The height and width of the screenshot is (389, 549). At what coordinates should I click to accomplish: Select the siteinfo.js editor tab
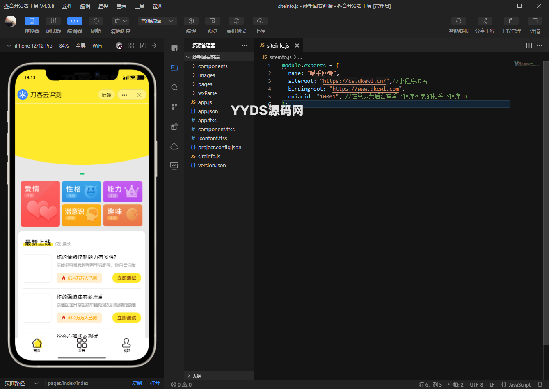[x=277, y=46]
